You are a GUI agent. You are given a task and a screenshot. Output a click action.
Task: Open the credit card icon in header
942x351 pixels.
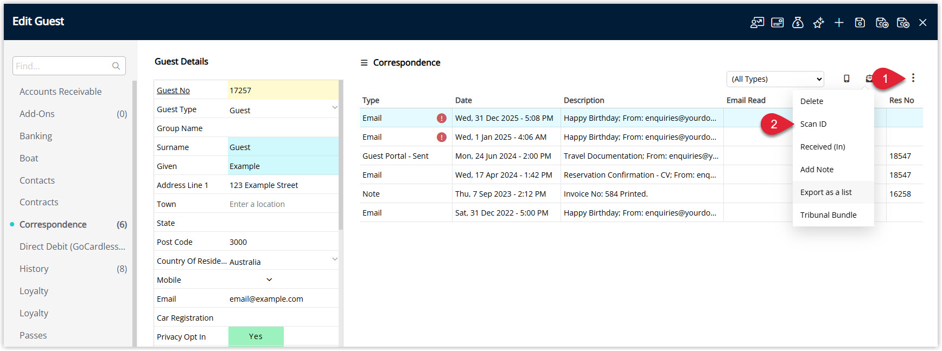778,22
